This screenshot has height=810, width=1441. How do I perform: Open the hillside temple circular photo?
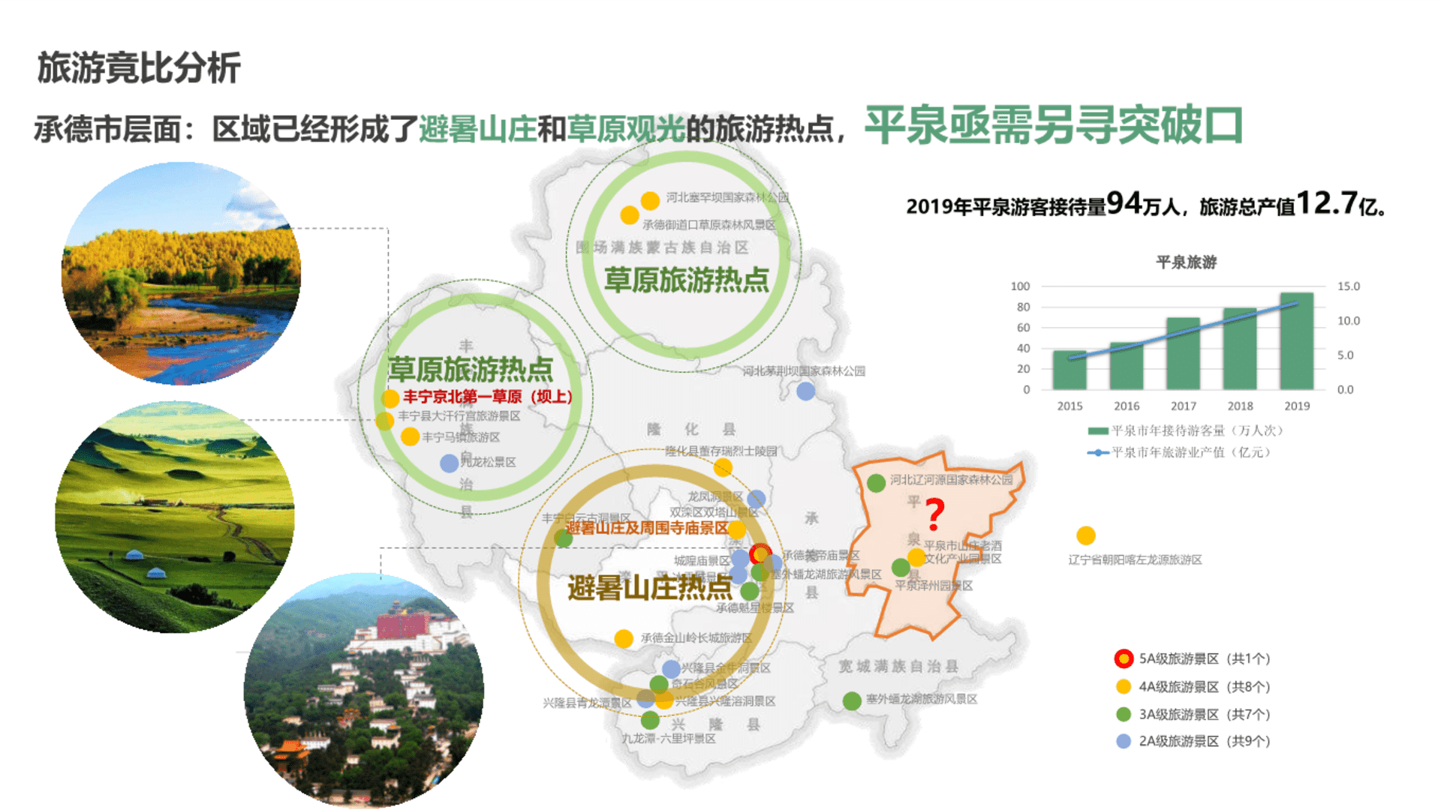pyautogui.click(x=364, y=690)
